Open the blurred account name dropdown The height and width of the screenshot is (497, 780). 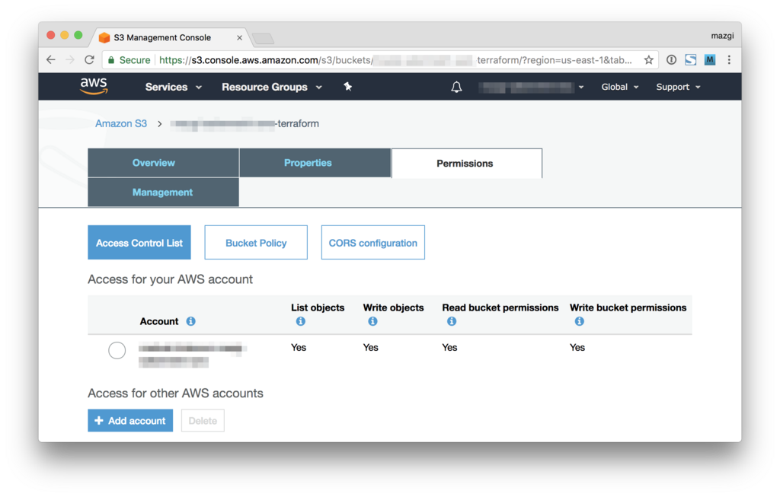pos(531,87)
